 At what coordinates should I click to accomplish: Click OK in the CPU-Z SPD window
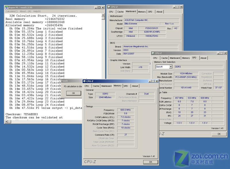click(x=219, y=134)
